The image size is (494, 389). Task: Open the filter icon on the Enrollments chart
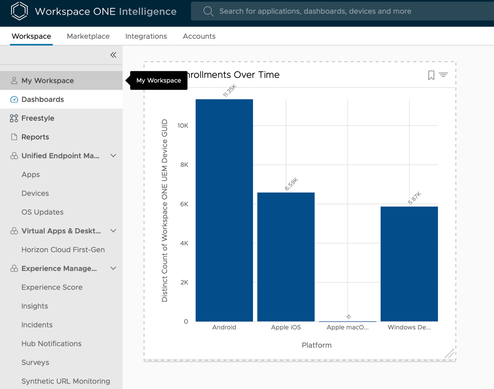tap(443, 75)
